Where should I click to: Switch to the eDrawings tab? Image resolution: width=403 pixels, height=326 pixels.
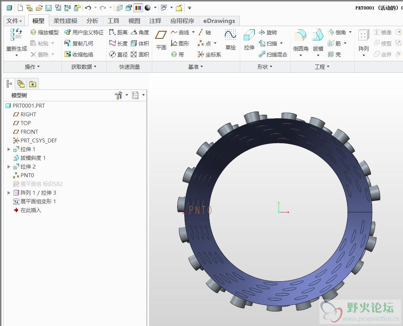click(x=219, y=21)
